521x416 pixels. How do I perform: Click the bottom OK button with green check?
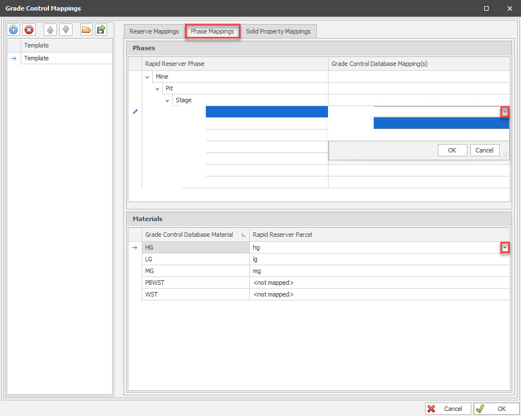pyautogui.click(x=496, y=409)
